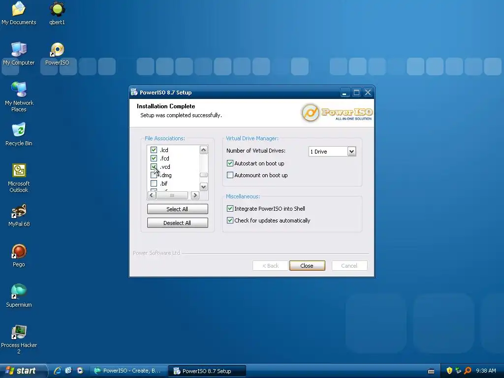The width and height of the screenshot is (504, 378).
Task: Click file list horizontal scroll right arrow
Action: tap(195, 195)
